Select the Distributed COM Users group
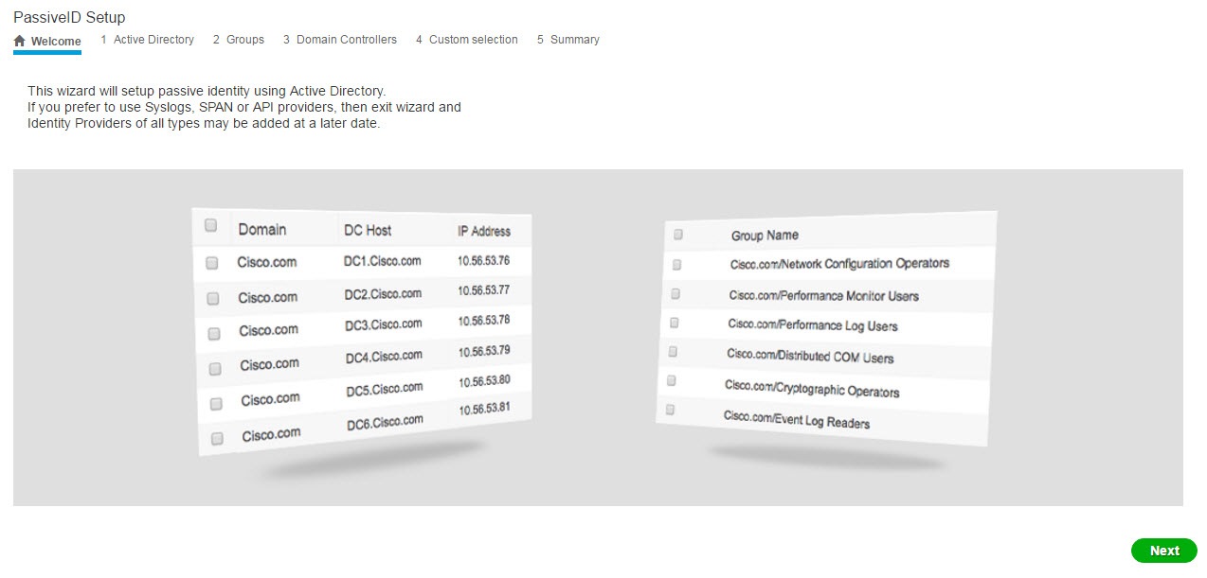The image size is (1207, 578). tap(673, 351)
